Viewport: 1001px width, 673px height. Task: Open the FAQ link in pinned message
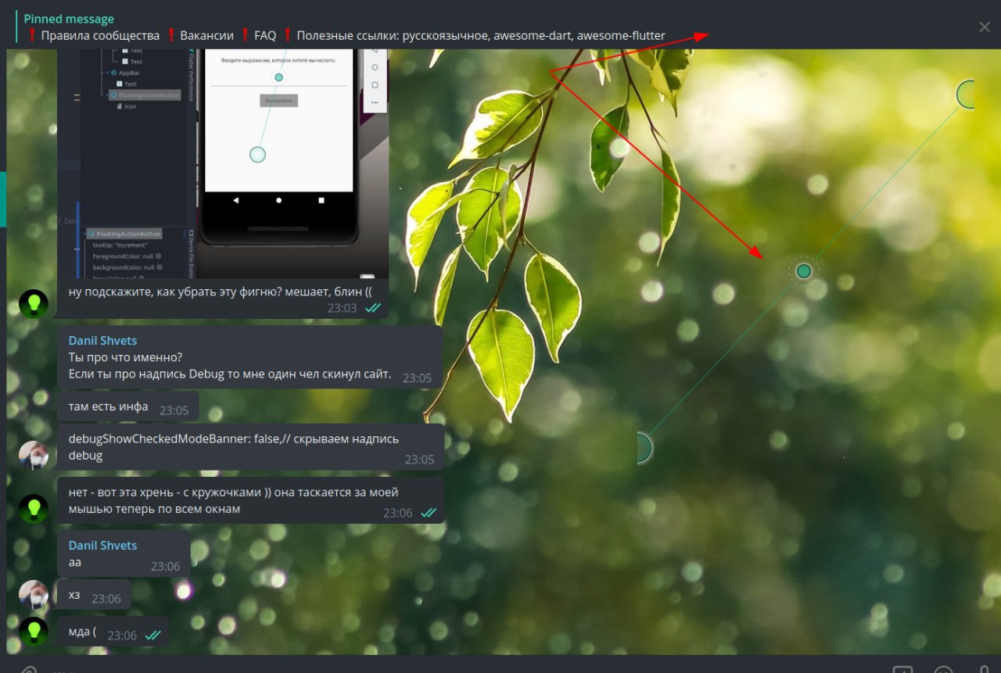265,35
